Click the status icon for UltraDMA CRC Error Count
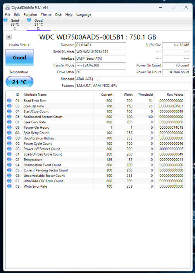195x273 pixels. (x=9, y=181)
